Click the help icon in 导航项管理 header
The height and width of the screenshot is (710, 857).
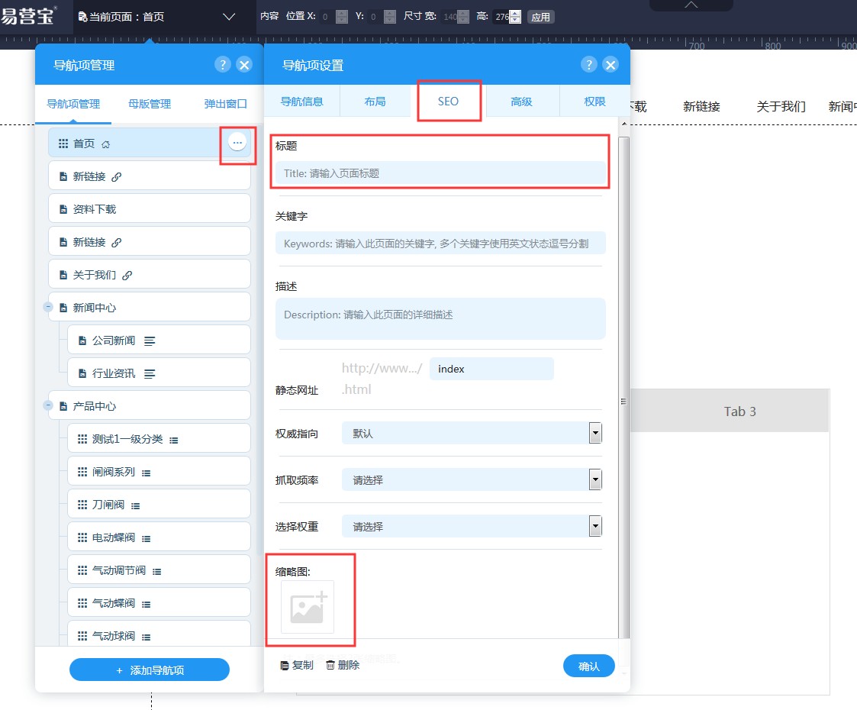(222, 64)
